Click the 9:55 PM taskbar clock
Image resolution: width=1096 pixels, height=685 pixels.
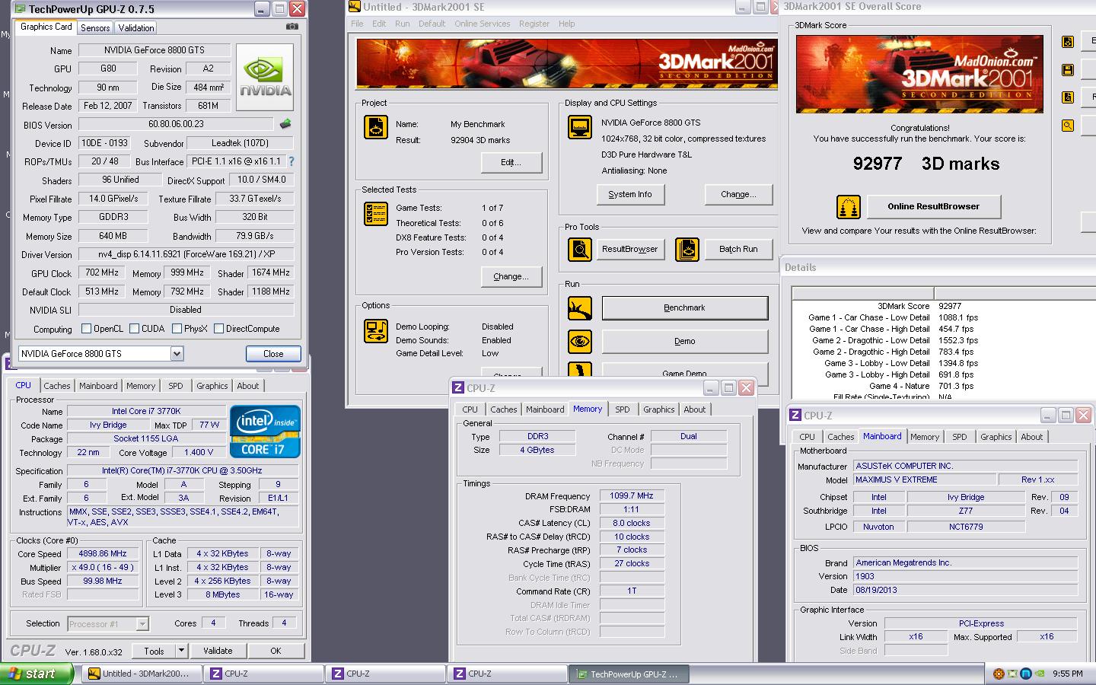click(1067, 674)
